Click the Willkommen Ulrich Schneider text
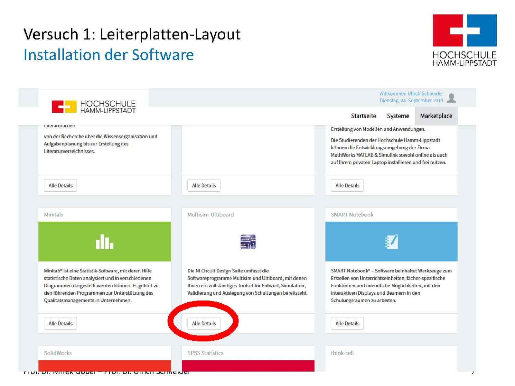515x386 pixels. click(x=411, y=94)
